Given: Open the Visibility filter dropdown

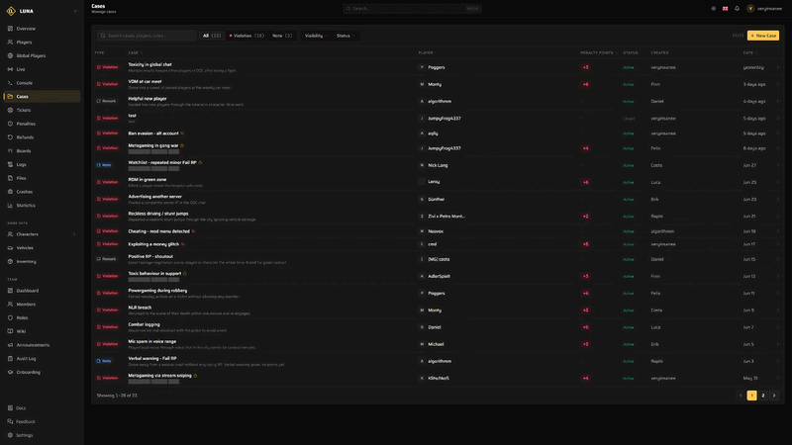Looking at the screenshot, I should (316, 36).
